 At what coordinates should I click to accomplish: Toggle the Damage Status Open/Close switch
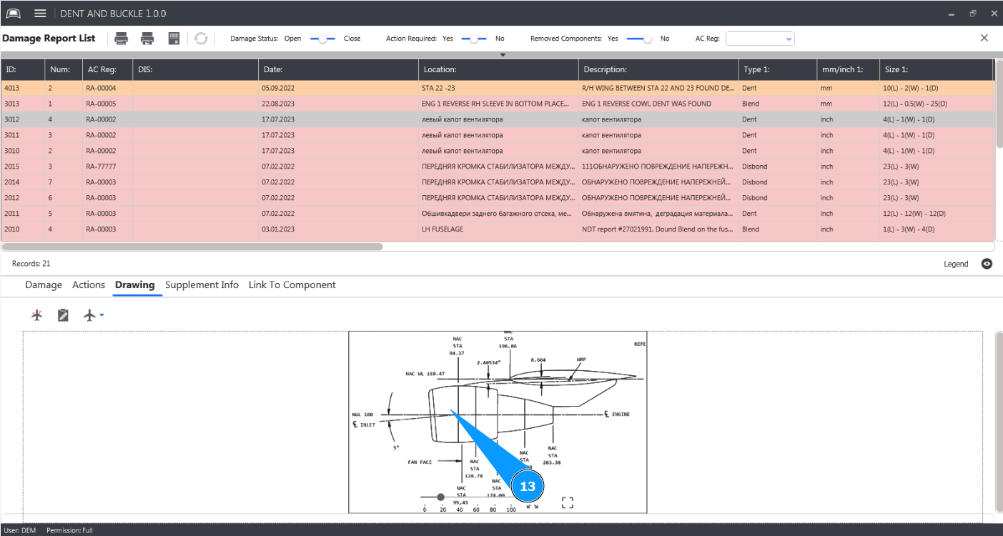point(322,39)
